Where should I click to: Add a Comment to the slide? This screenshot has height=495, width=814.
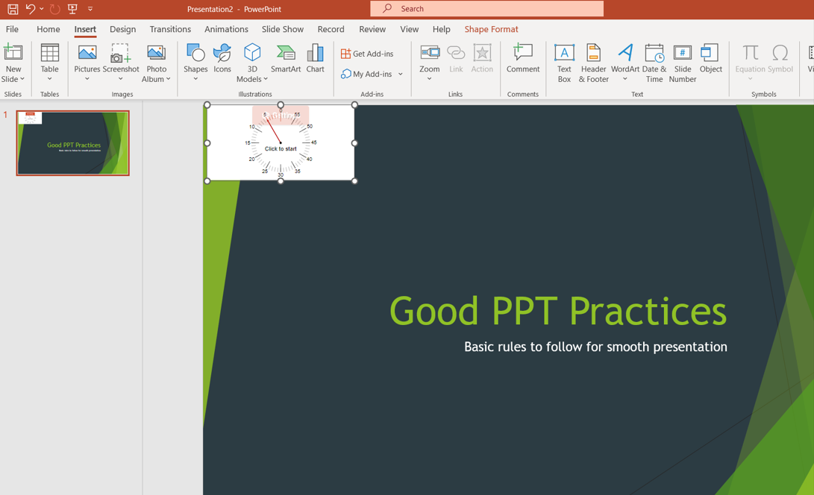[523, 58]
